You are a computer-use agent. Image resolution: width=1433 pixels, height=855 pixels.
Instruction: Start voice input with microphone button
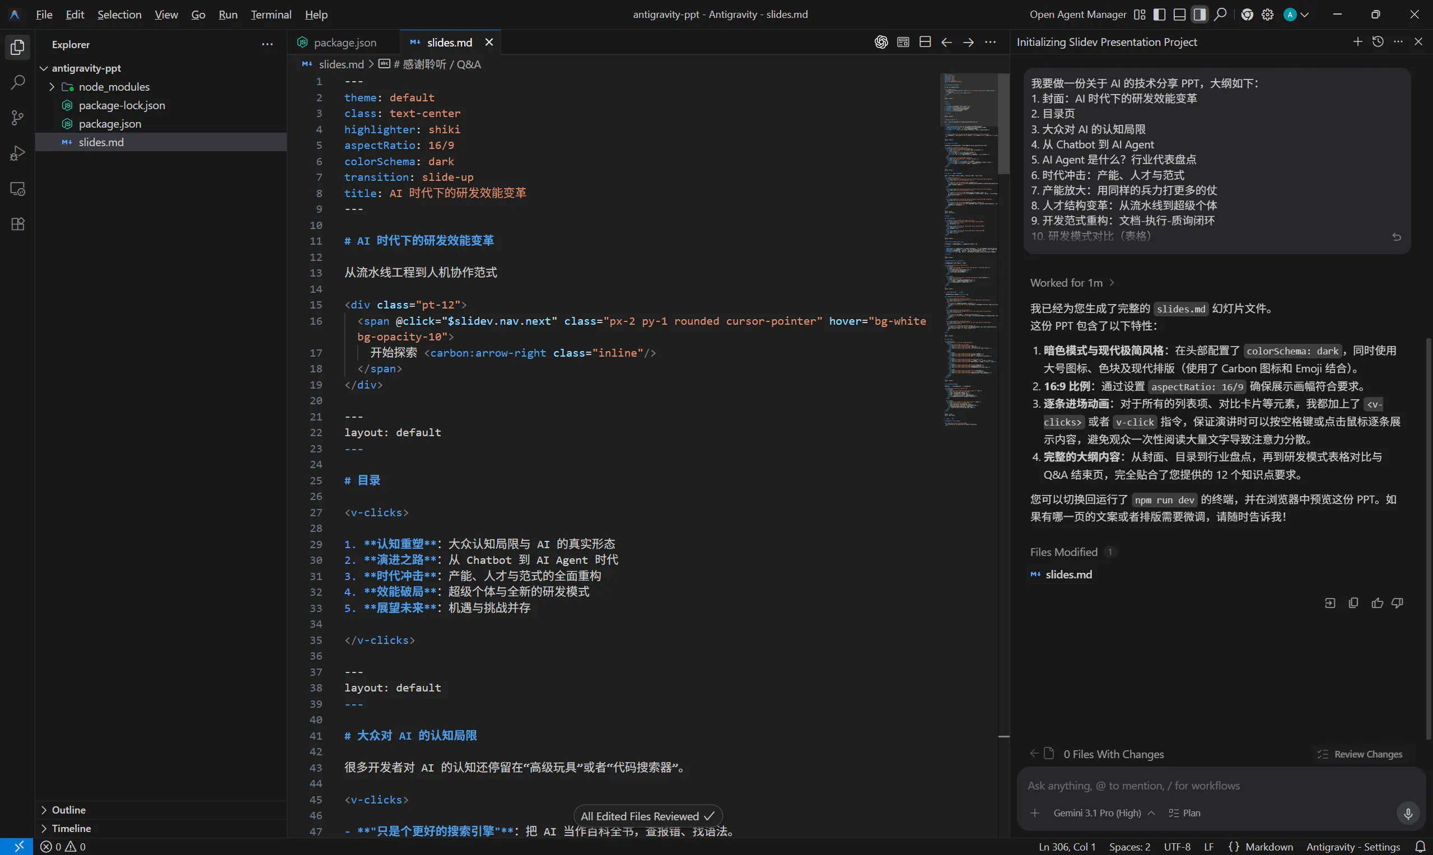pos(1408,813)
